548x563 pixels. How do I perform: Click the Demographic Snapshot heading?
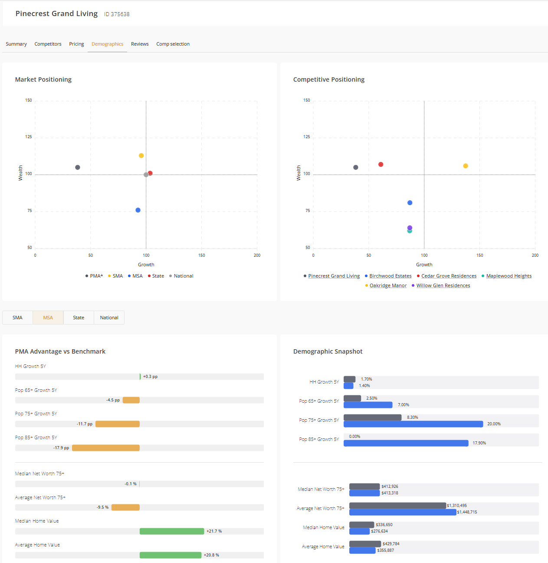(x=328, y=351)
